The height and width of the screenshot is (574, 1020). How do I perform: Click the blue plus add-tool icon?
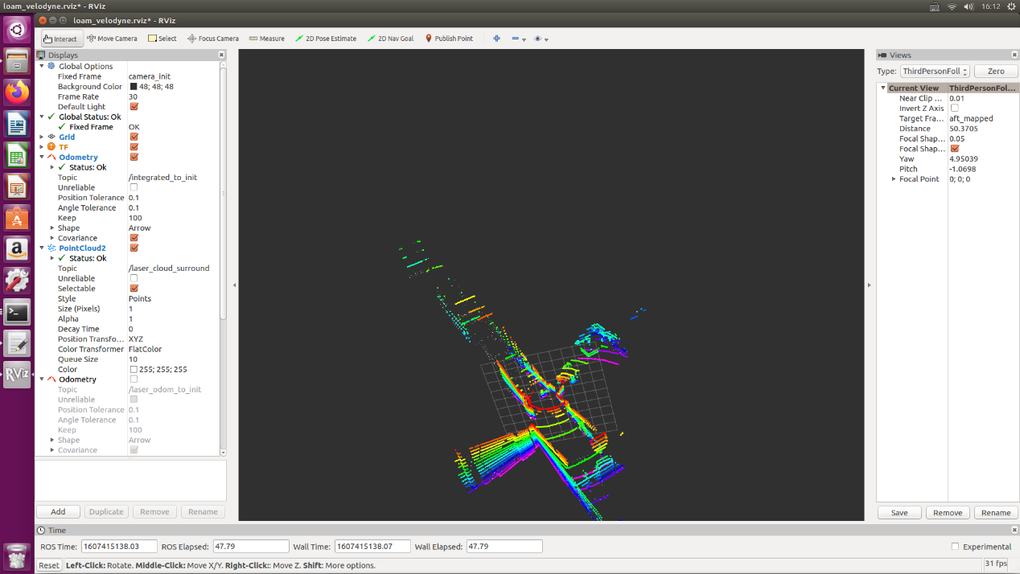click(496, 39)
